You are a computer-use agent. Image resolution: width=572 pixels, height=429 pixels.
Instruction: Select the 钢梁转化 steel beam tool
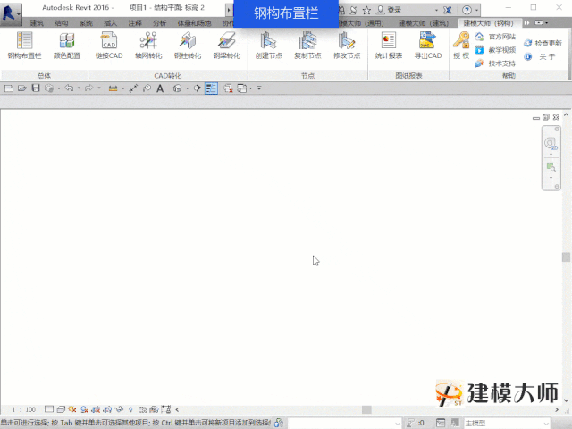[226, 46]
